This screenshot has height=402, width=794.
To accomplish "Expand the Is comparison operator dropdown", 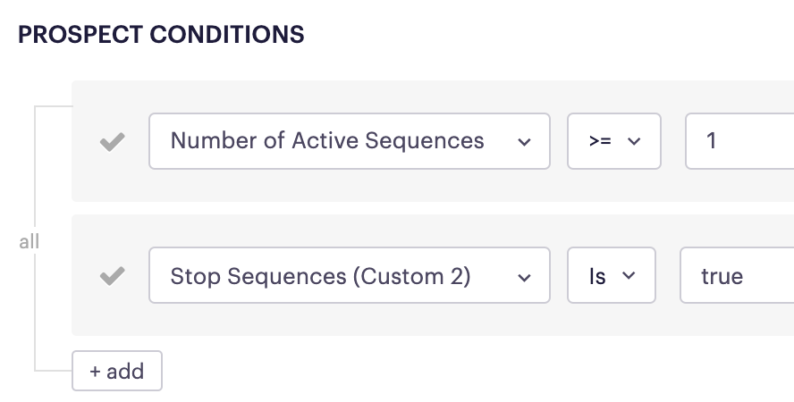I will 612,275.
